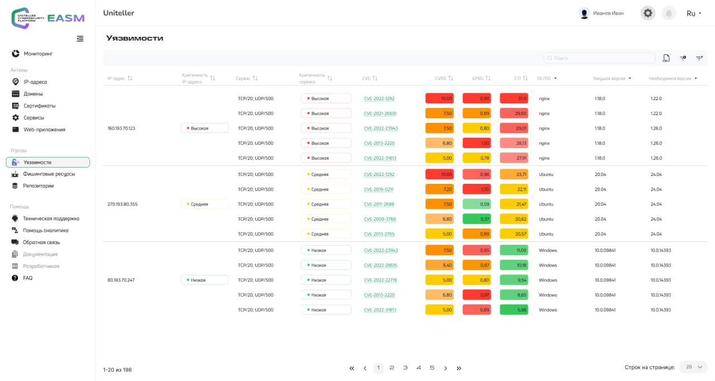
Task: Clear filters with the crossed filter icon
Action: point(699,58)
